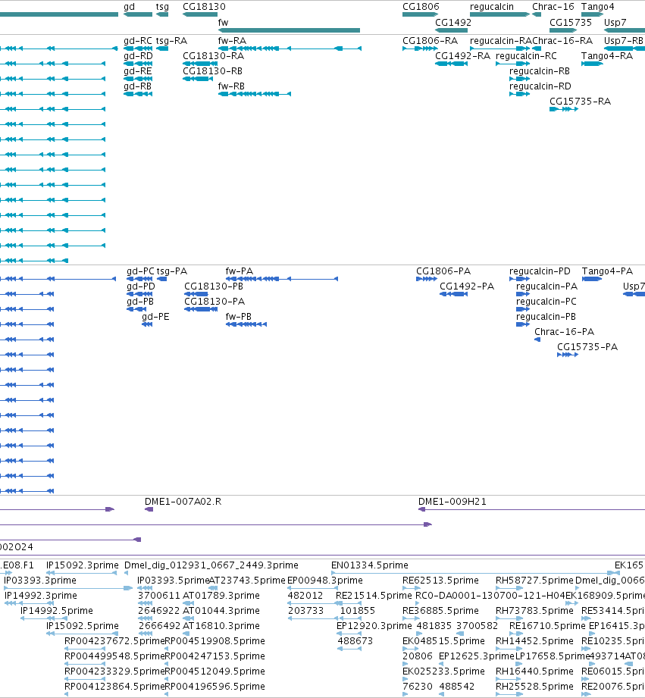645x698 pixels.
Task: Click the fw-RA transcript line
Action: point(290,49)
